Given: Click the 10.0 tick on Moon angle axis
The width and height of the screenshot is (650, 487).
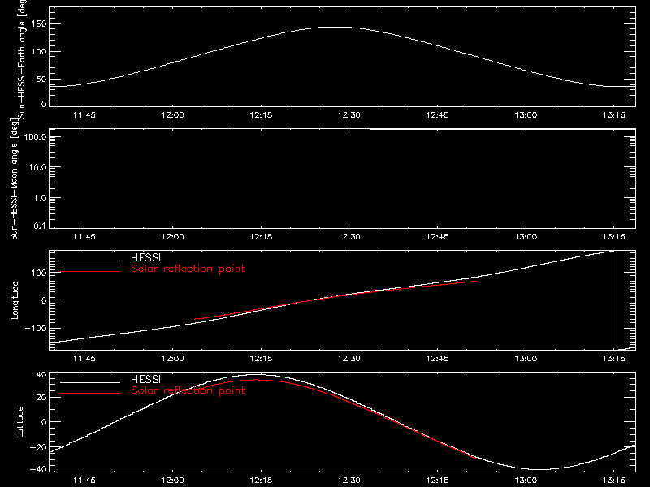Looking at the screenshot, I should [x=37, y=167].
